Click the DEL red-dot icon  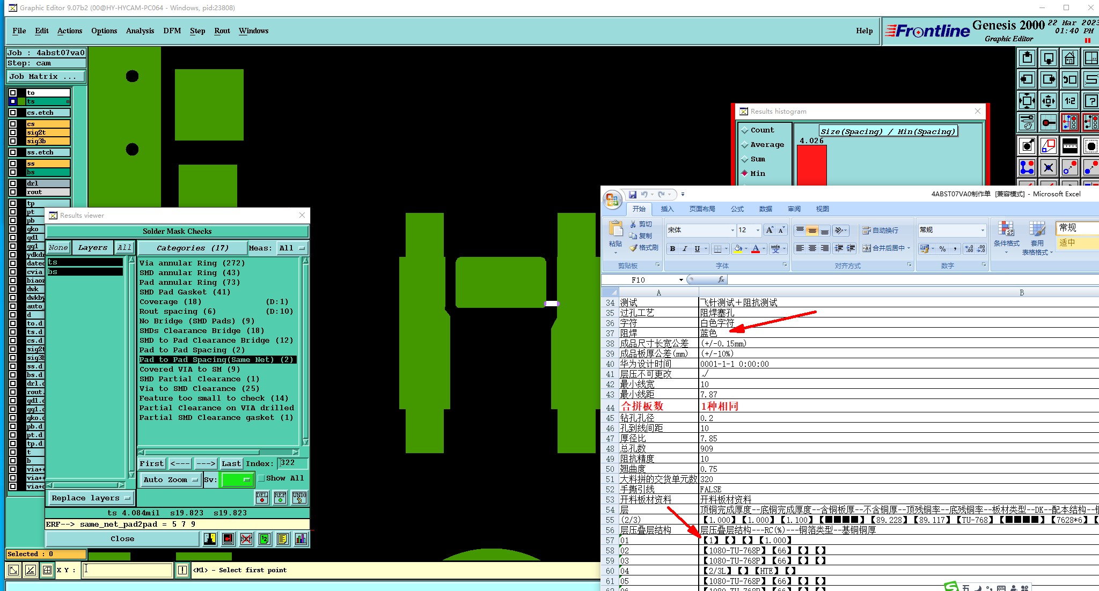point(262,498)
